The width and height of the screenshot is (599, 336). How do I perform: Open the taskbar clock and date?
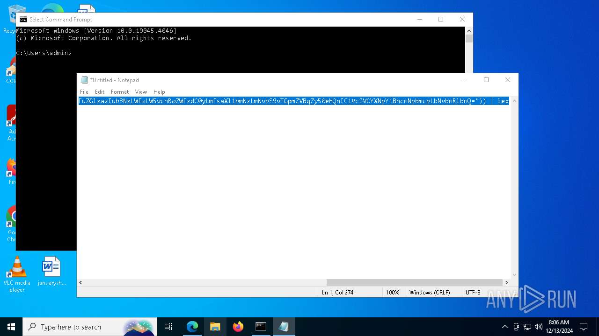[559, 327]
